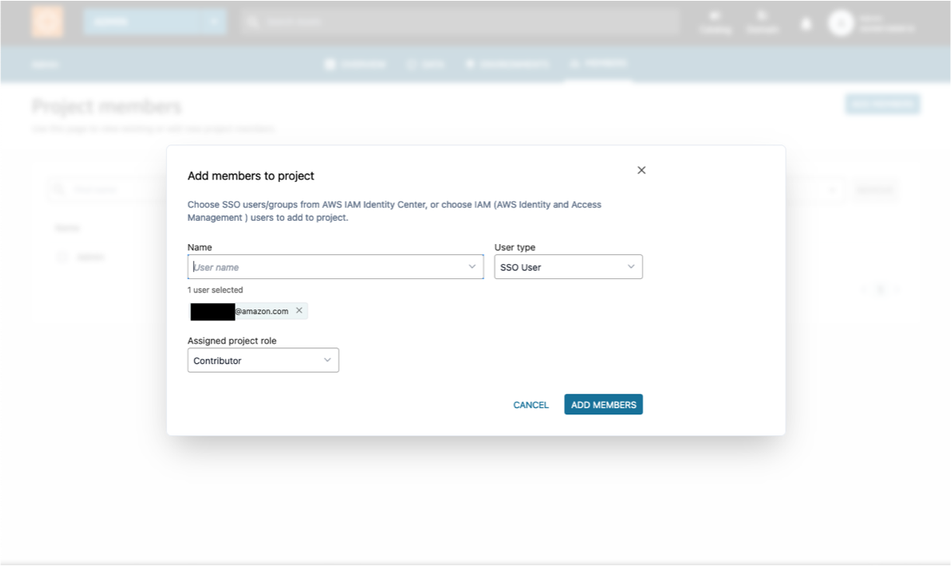Click the ADD MEMBERS button in dialog
This screenshot has height=566, width=951.
tap(604, 404)
